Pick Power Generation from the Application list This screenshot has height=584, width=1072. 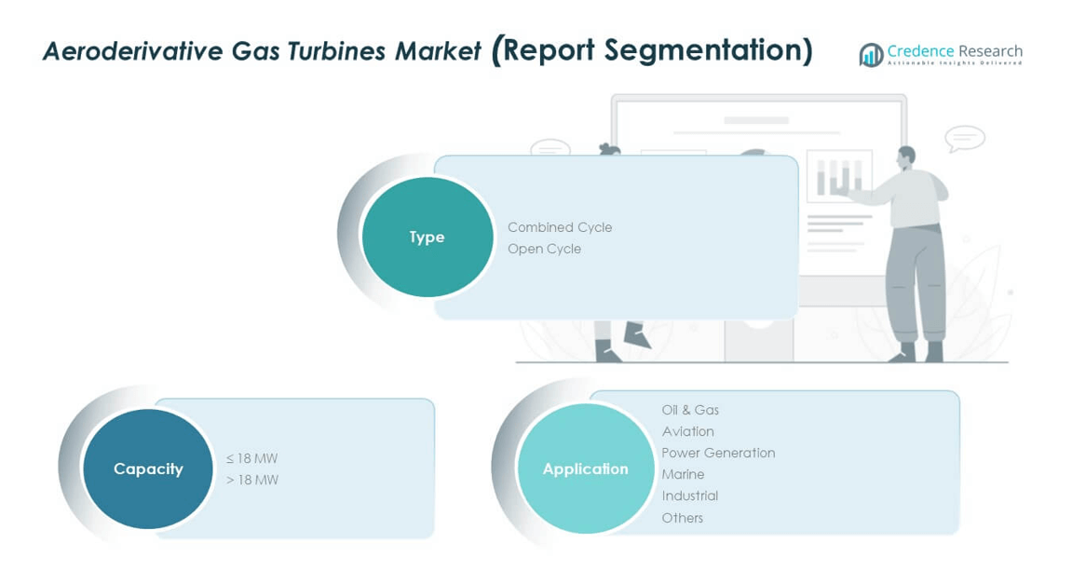[718, 453]
